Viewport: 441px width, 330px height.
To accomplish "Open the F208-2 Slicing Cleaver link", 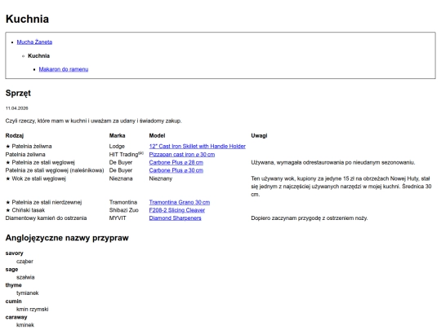I will 177,210.
